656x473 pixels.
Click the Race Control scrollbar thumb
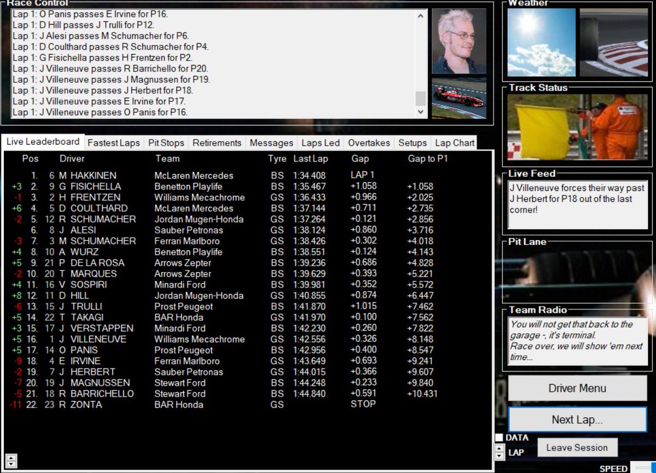420,98
